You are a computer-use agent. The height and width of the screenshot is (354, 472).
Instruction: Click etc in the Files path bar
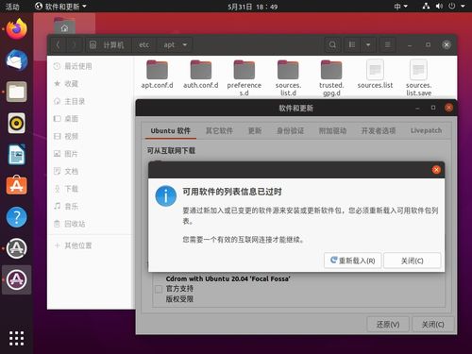[144, 45]
